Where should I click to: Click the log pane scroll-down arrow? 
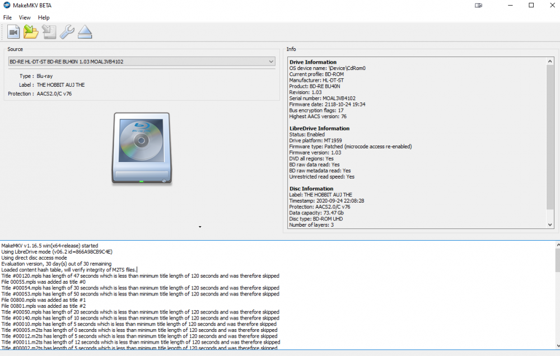[558, 346]
